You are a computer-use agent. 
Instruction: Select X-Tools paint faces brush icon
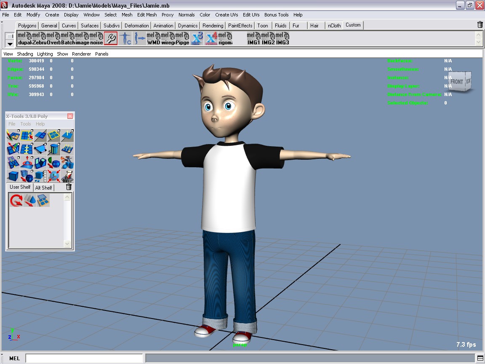click(13, 136)
